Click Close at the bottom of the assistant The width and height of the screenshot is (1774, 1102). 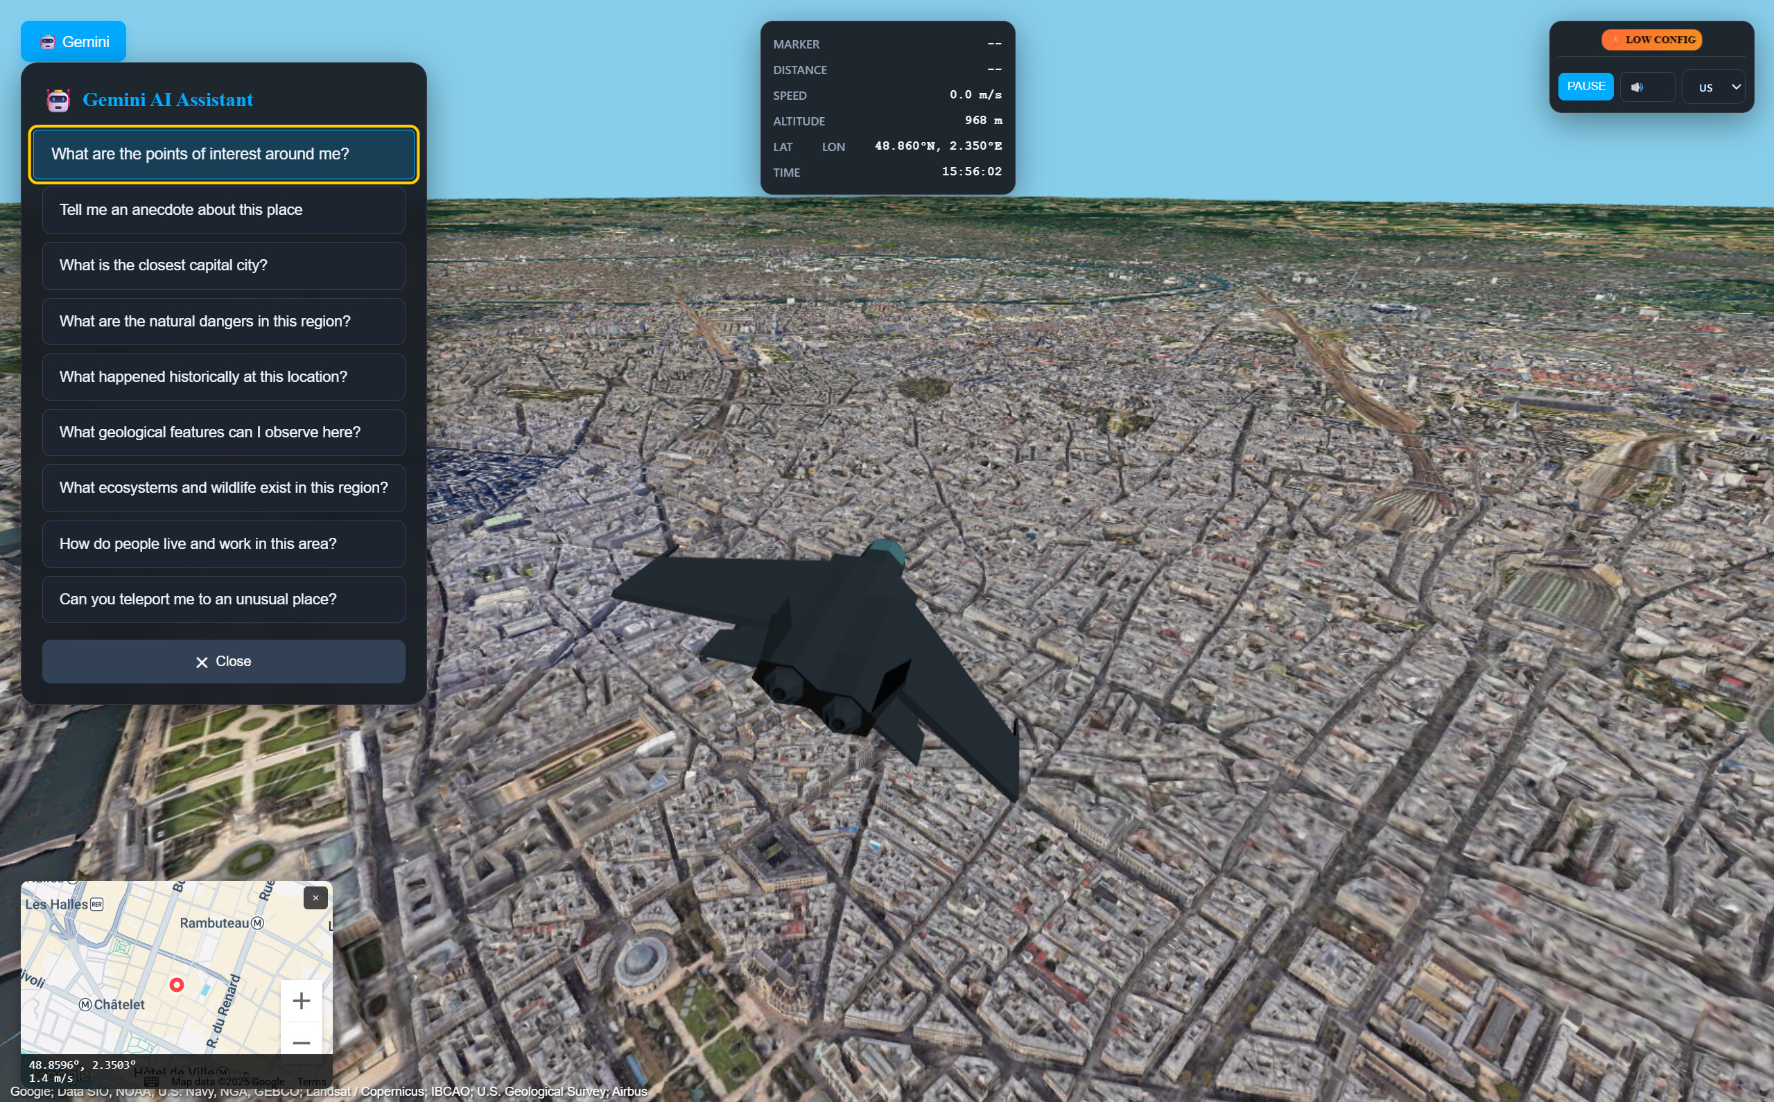(223, 661)
